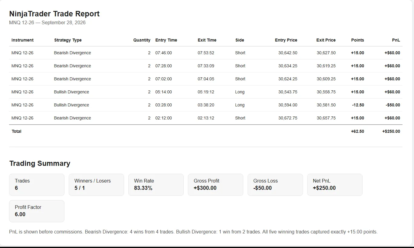The width and height of the screenshot is (414, 248).
Task: Select the Profit Factor 6.00 card
Action: coord(37,211)
